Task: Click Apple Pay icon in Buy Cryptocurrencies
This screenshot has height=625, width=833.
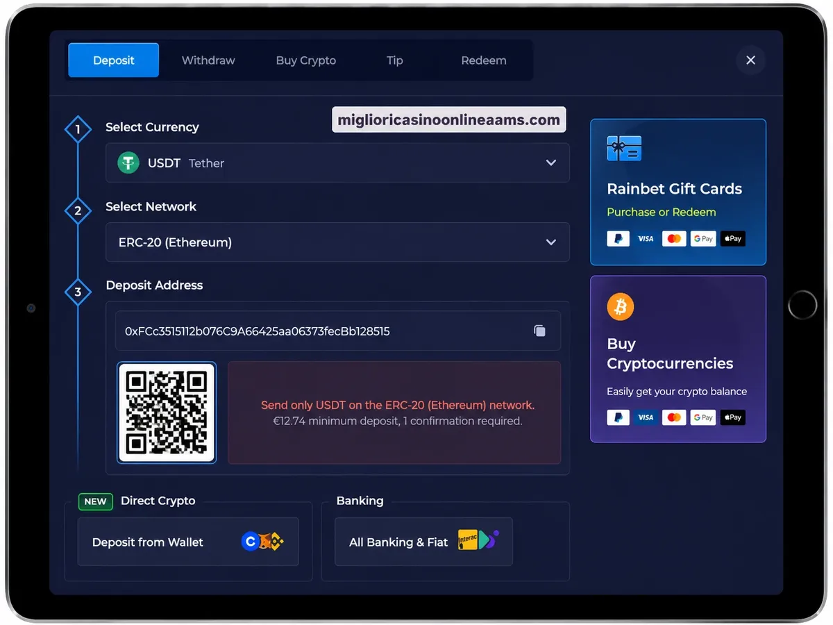Action: pyautogui.click(x=732, y=417)
